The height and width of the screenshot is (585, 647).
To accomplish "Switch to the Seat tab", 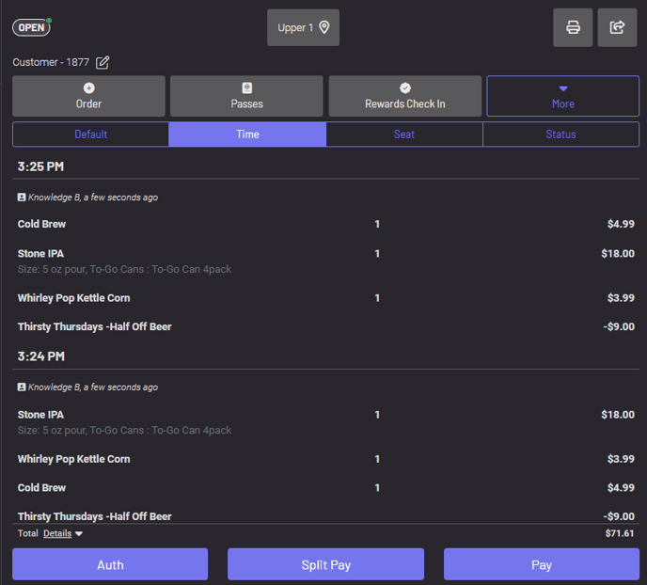I will click(x=404, y=134).
